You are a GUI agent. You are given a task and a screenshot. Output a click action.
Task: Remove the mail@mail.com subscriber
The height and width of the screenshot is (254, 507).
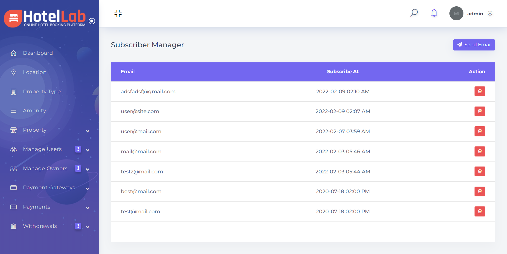click(x=480, y=151)
